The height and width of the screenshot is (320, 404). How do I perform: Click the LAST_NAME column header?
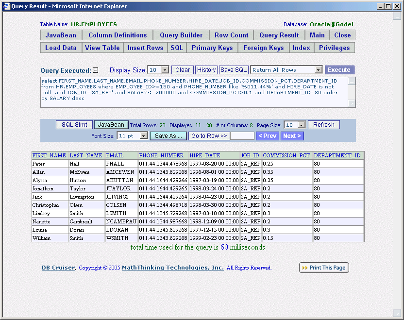tap(86, 155)
